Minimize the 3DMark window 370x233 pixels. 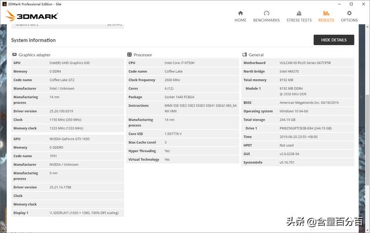(339, 4)
